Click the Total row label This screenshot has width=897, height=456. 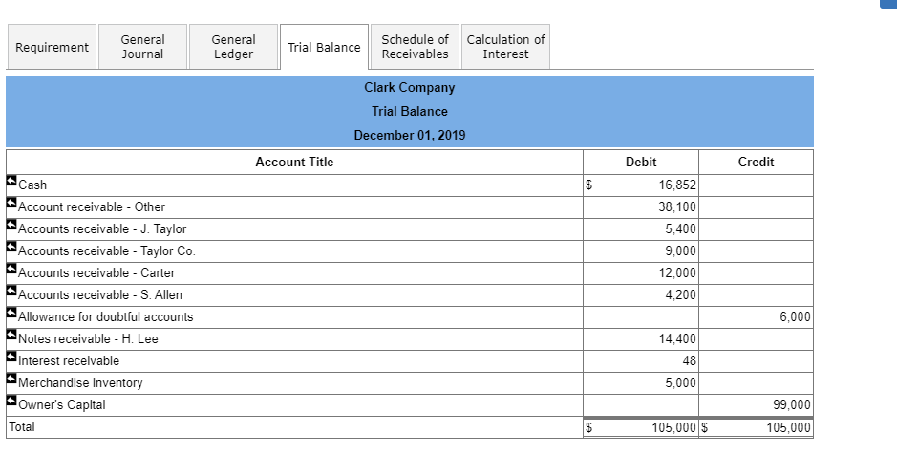tap(22, 426)
